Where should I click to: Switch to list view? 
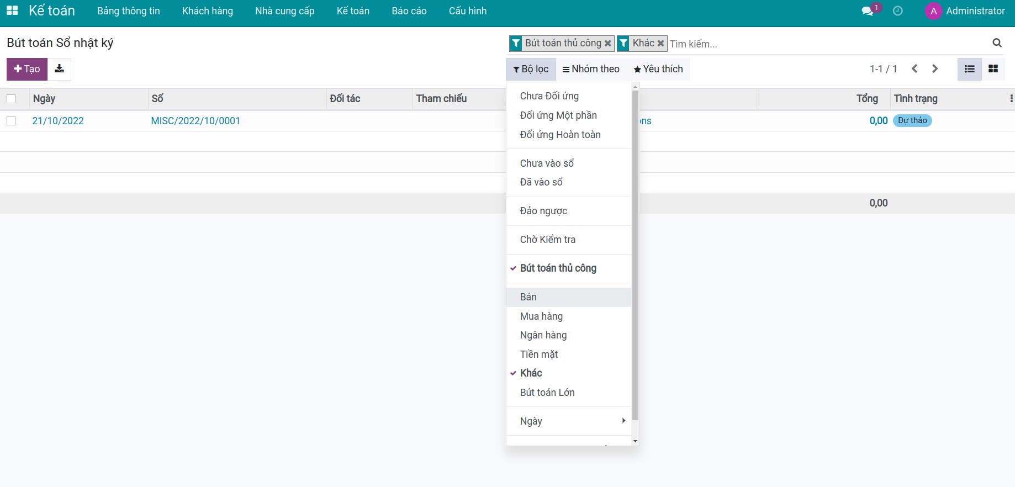coord(969,69)
